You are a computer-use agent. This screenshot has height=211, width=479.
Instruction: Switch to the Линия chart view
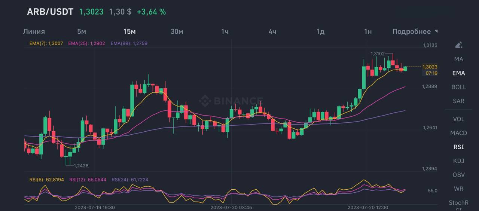click(x=34, y=31)
